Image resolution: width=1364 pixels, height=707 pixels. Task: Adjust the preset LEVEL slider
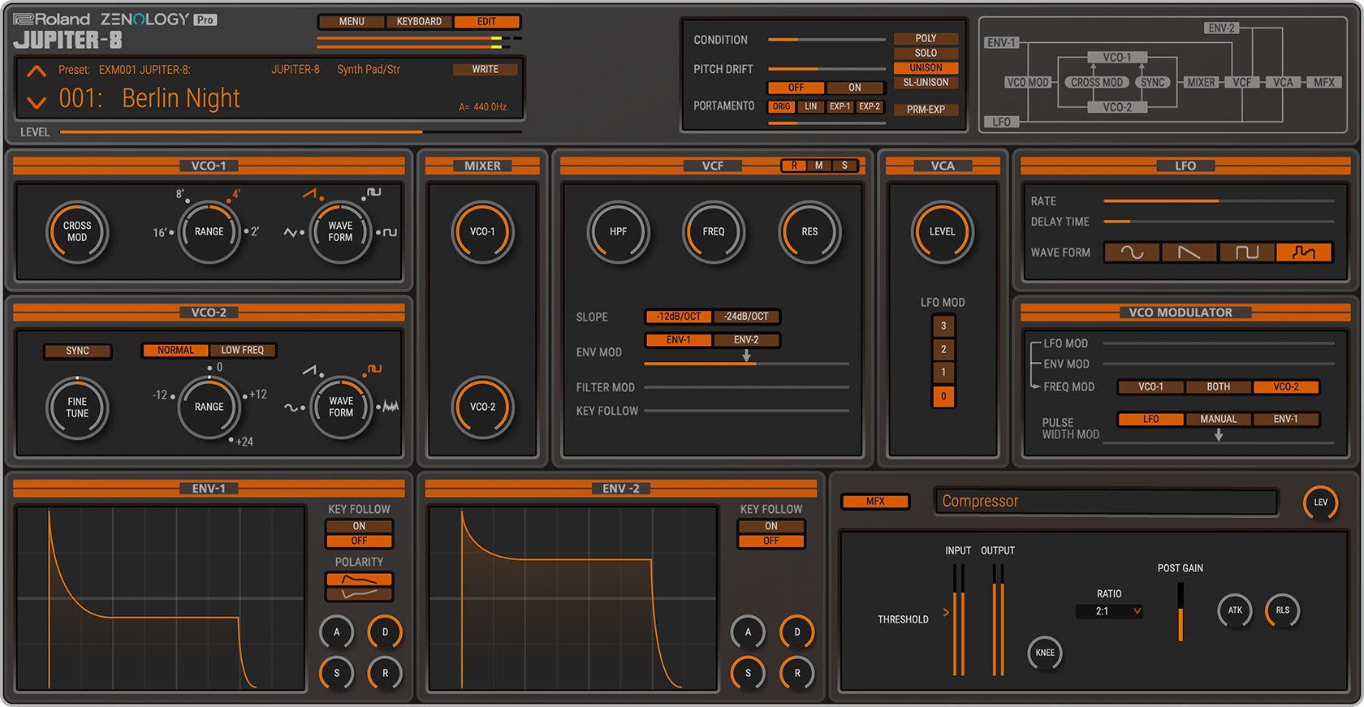coord(290,131)
